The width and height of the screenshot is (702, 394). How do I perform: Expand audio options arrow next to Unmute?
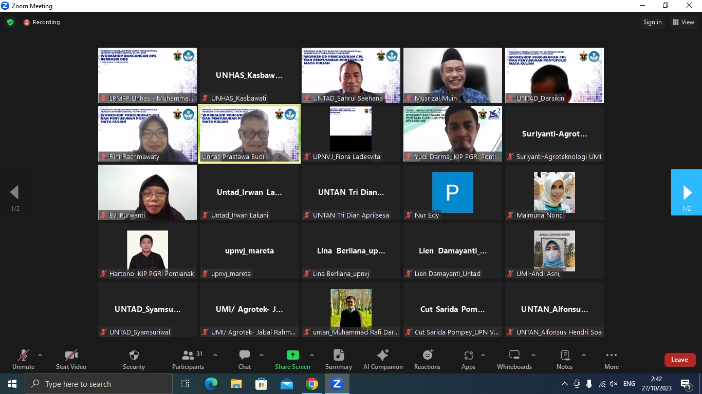pyautogui.click(x=40, y=355)
